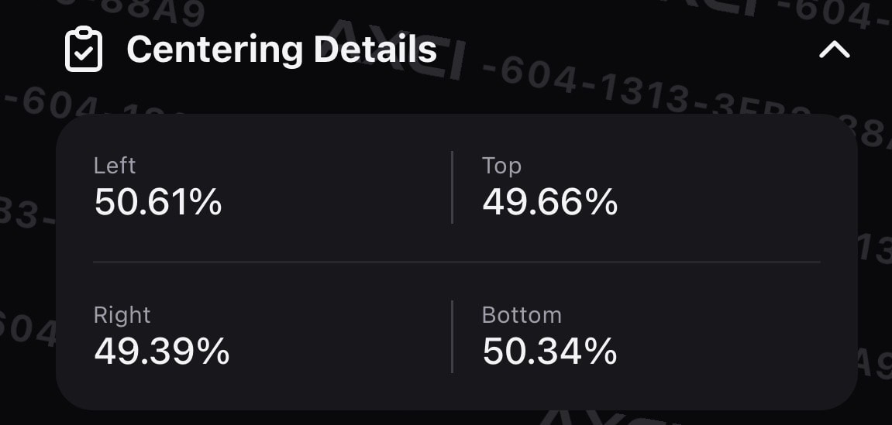Click the word Centering in the heading

pyautogui.click(x=215, y=51)
